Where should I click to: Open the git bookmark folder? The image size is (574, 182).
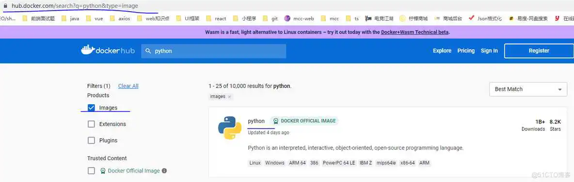pyautogui.click(x=270, y=19)
